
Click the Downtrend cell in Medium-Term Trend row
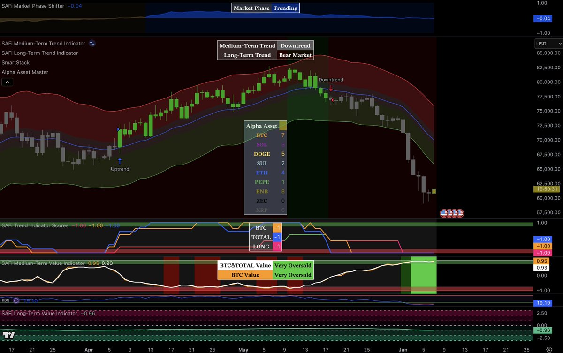296,46
